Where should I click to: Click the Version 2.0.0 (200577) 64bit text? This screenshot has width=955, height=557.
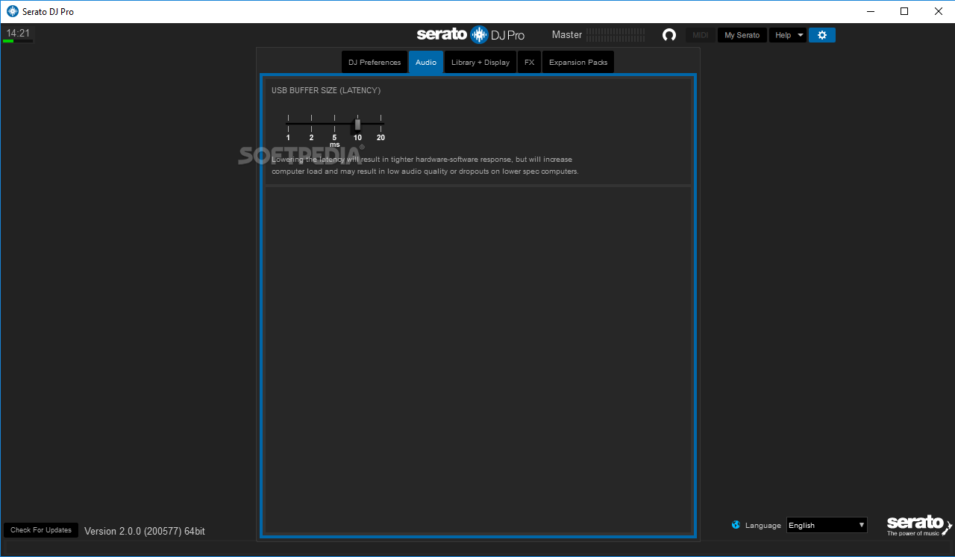tap(145, 531)
